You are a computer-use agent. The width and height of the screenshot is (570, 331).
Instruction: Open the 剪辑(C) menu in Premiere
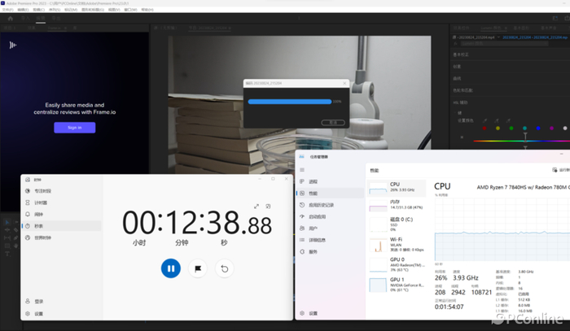(x=38, y=10)
